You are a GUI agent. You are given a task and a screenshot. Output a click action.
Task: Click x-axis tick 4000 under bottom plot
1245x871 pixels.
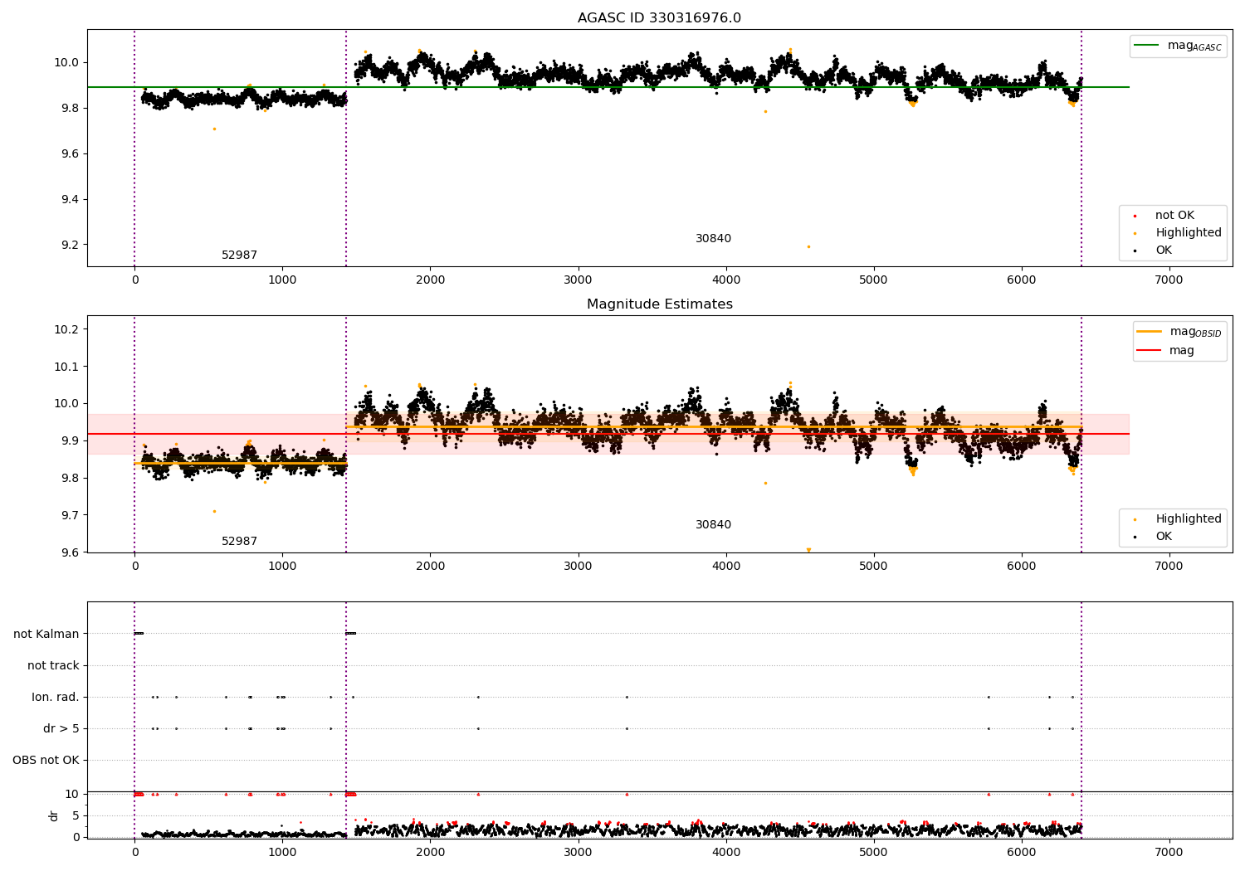(x=726, y=852)
